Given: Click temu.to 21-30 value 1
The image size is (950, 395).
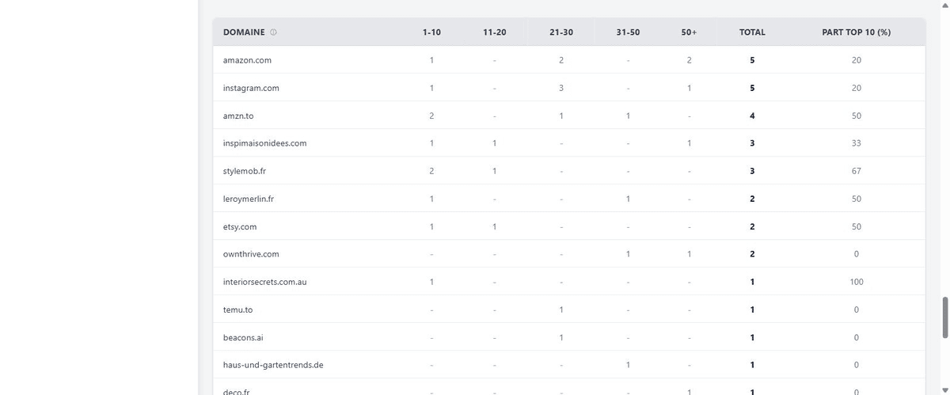Looking at the screenshot, I should pos(560,310).
